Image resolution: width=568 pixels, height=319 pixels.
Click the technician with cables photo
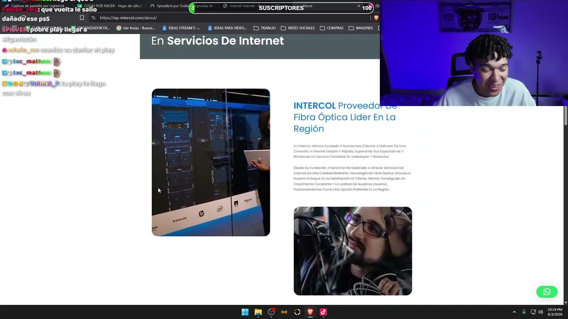click(353, 251)
